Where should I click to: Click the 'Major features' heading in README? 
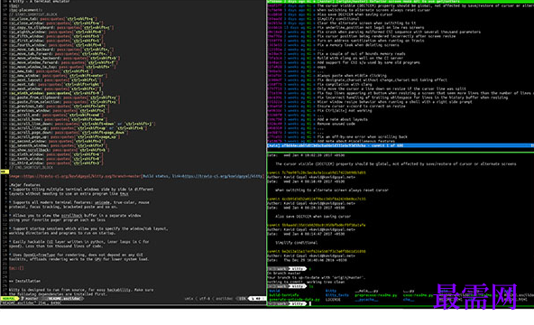(x=24, y=185)
